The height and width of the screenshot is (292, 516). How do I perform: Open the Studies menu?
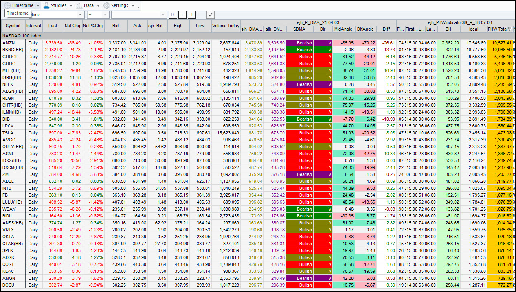click(58, 5)
